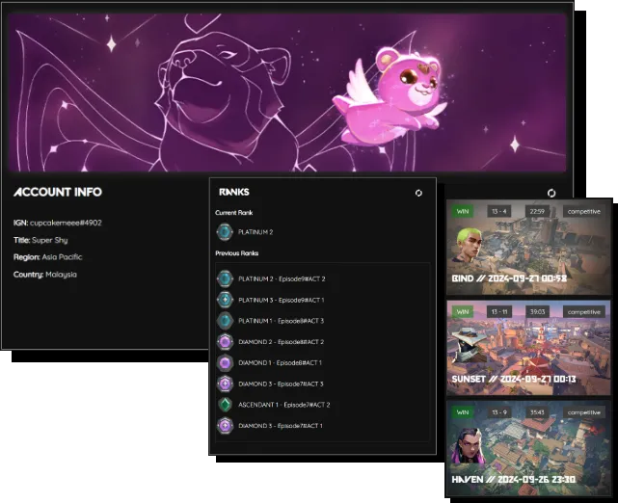Select the Platinum 2 Episode9 ACT 2 badge

(225, 278)
